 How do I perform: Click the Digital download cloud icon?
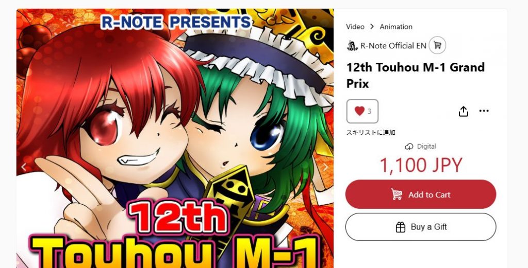(x=409, y=147)
